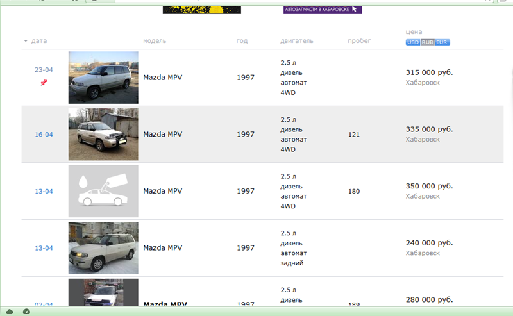Click the red pushpin icon under 23-04

pyautogui.click(x=44, y=83)
